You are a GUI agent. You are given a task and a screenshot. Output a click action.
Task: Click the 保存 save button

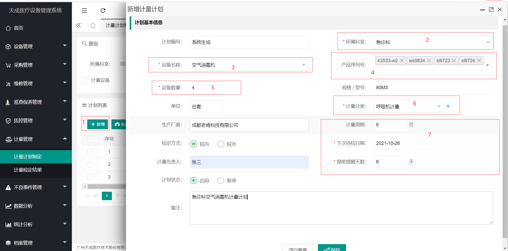pos(332,248)
